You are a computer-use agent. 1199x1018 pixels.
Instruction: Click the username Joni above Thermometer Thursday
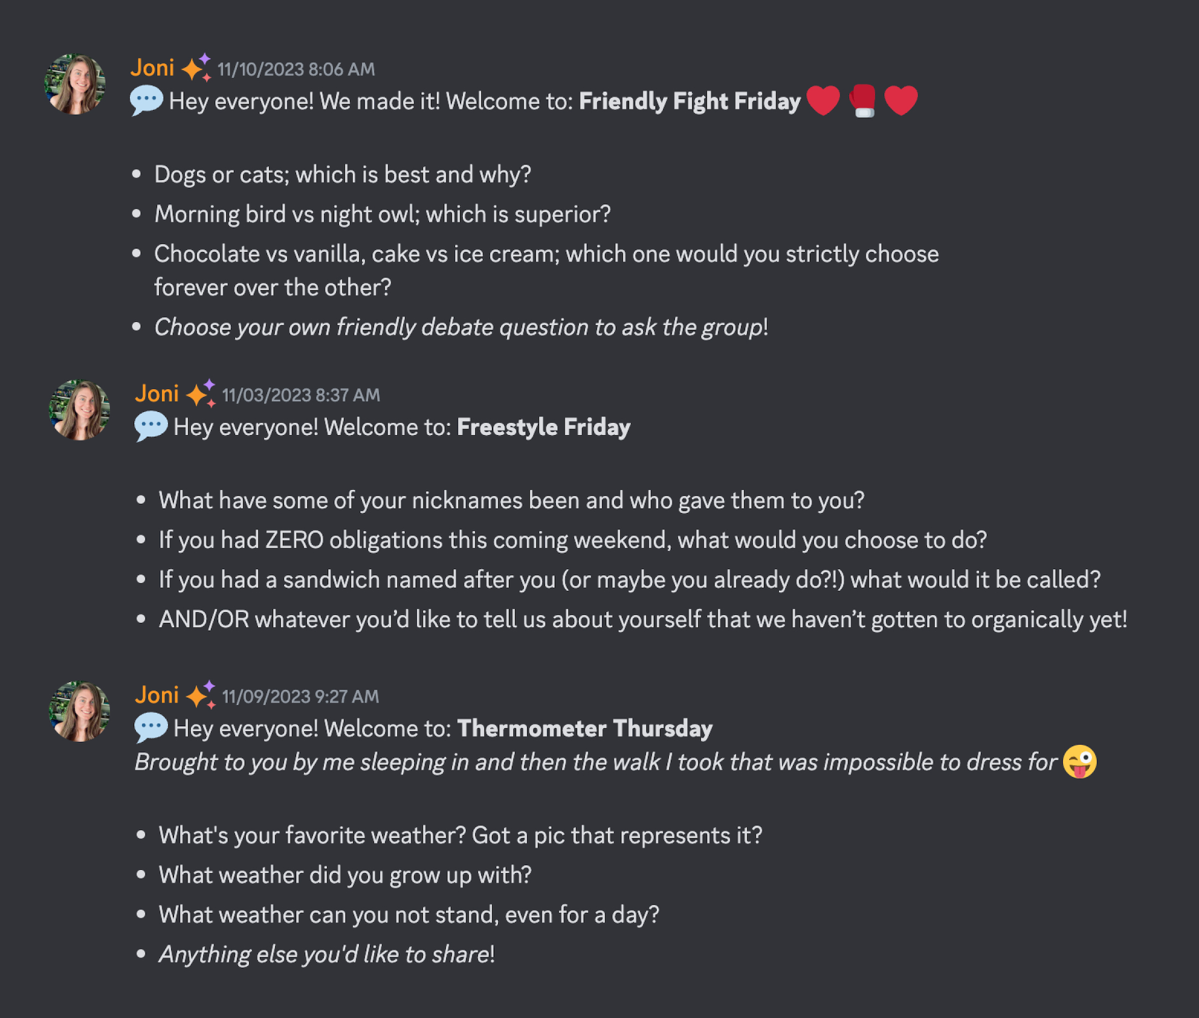click(x=156, y=695)
